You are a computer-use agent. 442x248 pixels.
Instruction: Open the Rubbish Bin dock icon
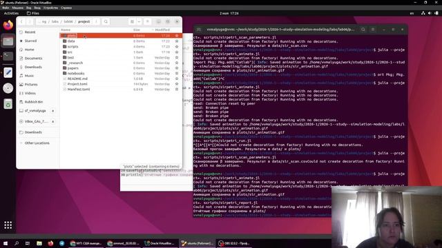(x=8, y=104)
